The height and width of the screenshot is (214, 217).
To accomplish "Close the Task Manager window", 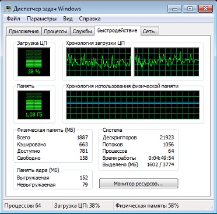I will click(x=205, y=9).
